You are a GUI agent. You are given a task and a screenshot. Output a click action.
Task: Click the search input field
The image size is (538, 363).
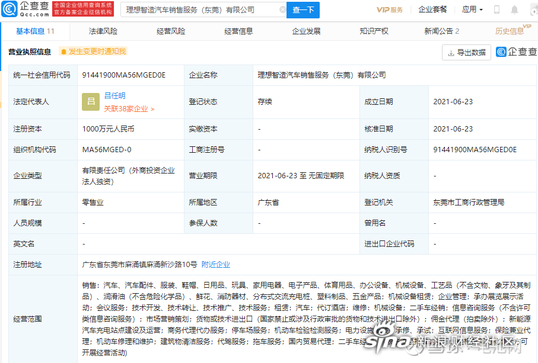[202, 10]
